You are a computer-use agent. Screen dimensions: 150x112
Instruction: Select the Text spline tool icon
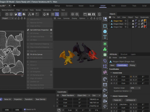[x=105, y=37]
